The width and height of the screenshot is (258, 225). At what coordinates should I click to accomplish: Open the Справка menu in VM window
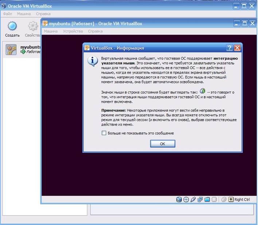click(95, 31)
